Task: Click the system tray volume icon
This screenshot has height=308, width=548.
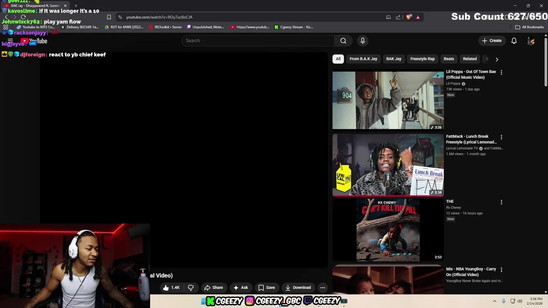Action: (520, 301)
